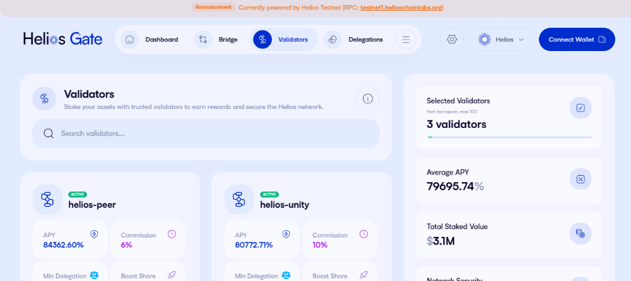
Task: Click the selected validators progress bar
Action: click(x=509, y=137)
